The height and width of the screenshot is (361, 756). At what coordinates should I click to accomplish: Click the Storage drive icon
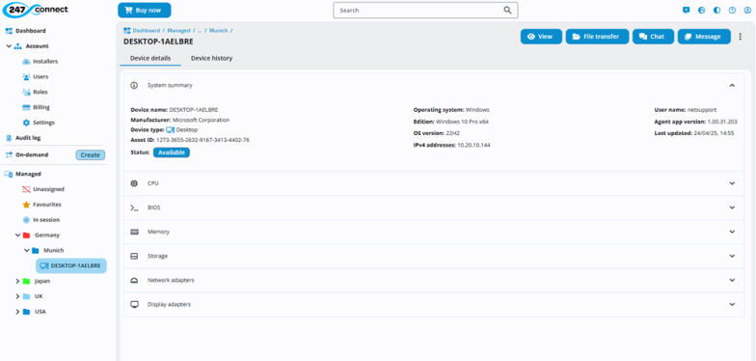coord(135,256)
